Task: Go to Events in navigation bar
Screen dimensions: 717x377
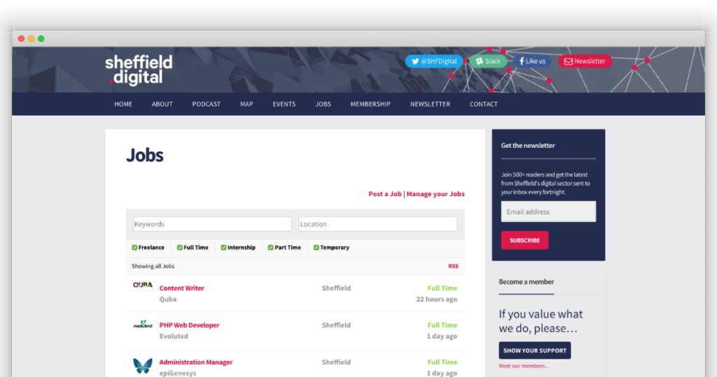Action: [x=284, y=104]
